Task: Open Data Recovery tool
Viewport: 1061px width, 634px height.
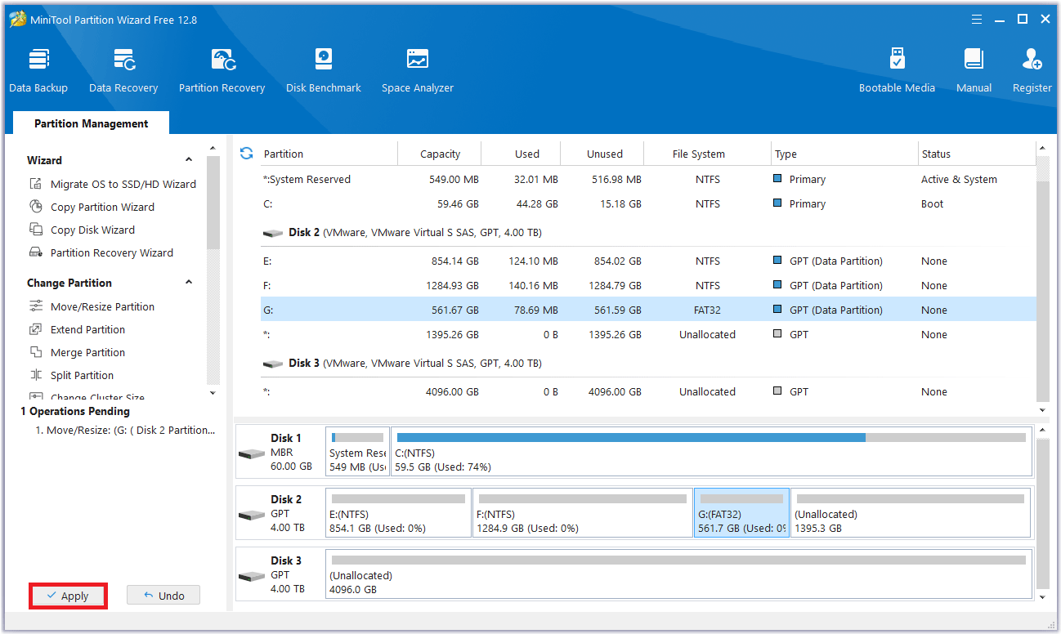Action: coord(123,71)
